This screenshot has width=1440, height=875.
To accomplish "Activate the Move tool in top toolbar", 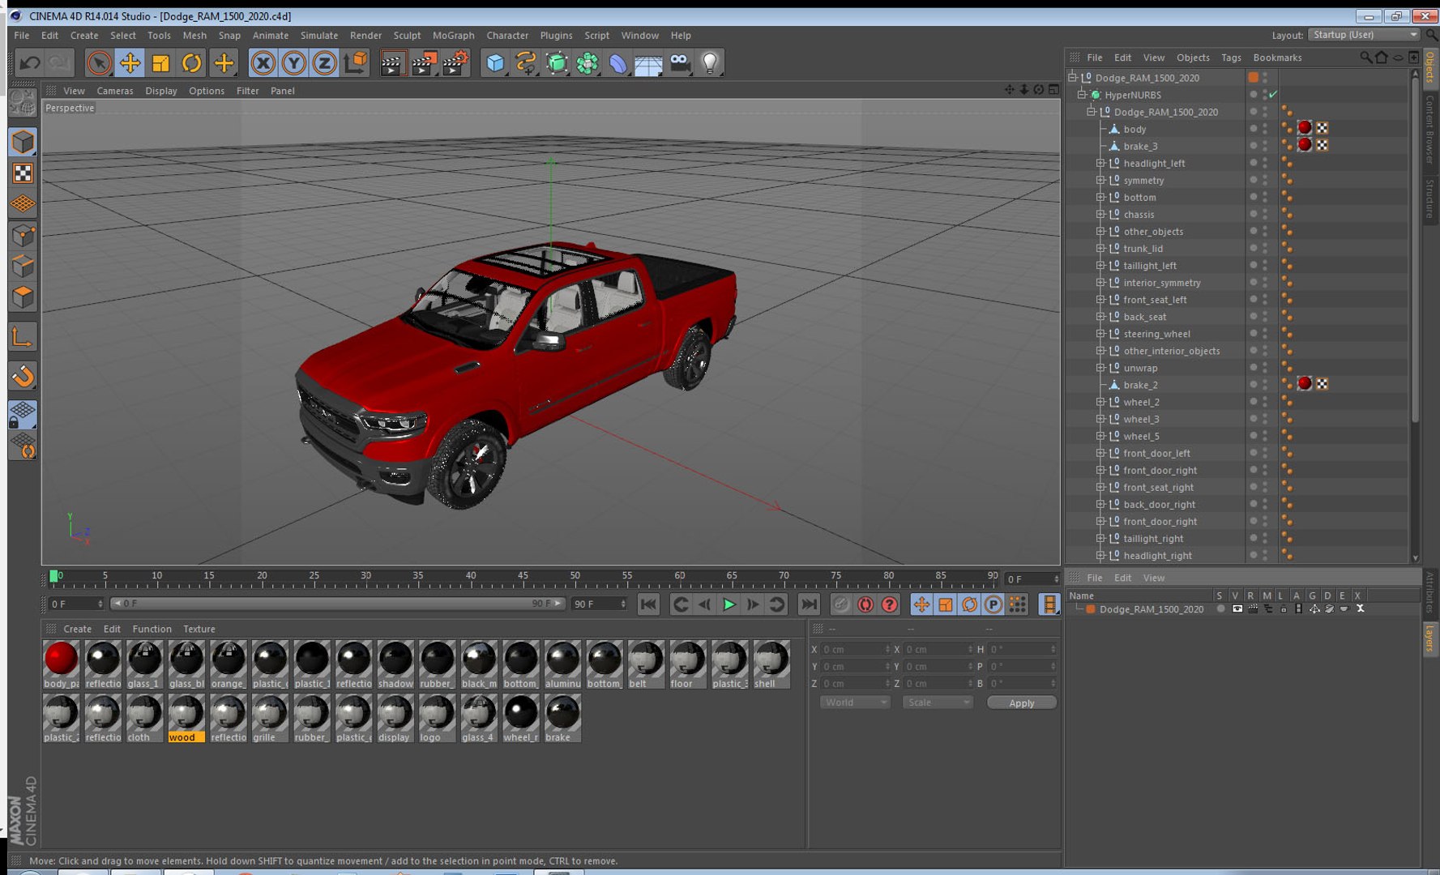I will pyautogui.click(x=130, y=62).
